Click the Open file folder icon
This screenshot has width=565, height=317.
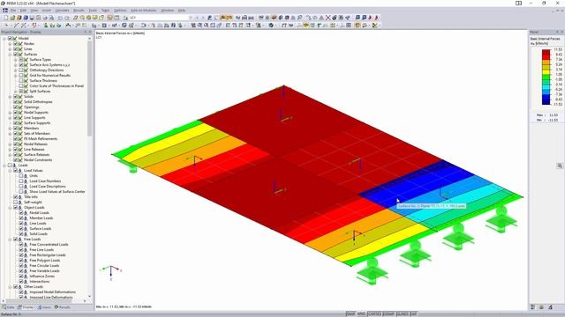pos(12,18)
